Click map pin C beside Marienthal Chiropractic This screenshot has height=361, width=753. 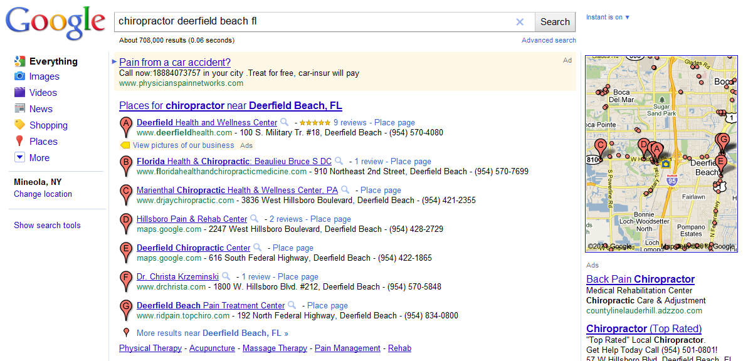click(x=126, y=195)
